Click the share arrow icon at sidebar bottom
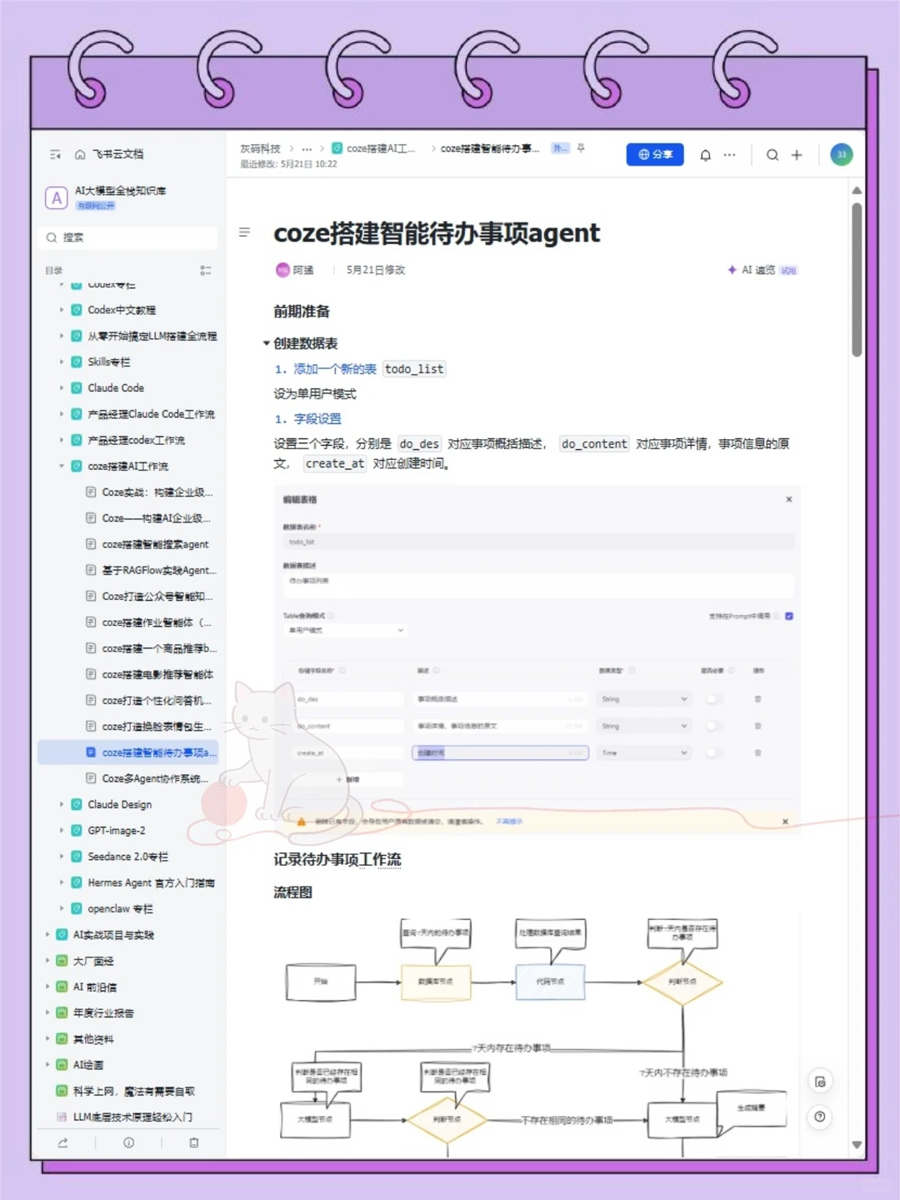Screen dimensions: 900x1200 (62, 1142)
